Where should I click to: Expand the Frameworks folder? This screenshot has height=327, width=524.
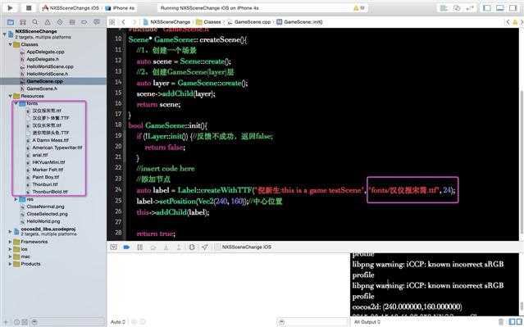pyautogui.click(x=10, y=242)
